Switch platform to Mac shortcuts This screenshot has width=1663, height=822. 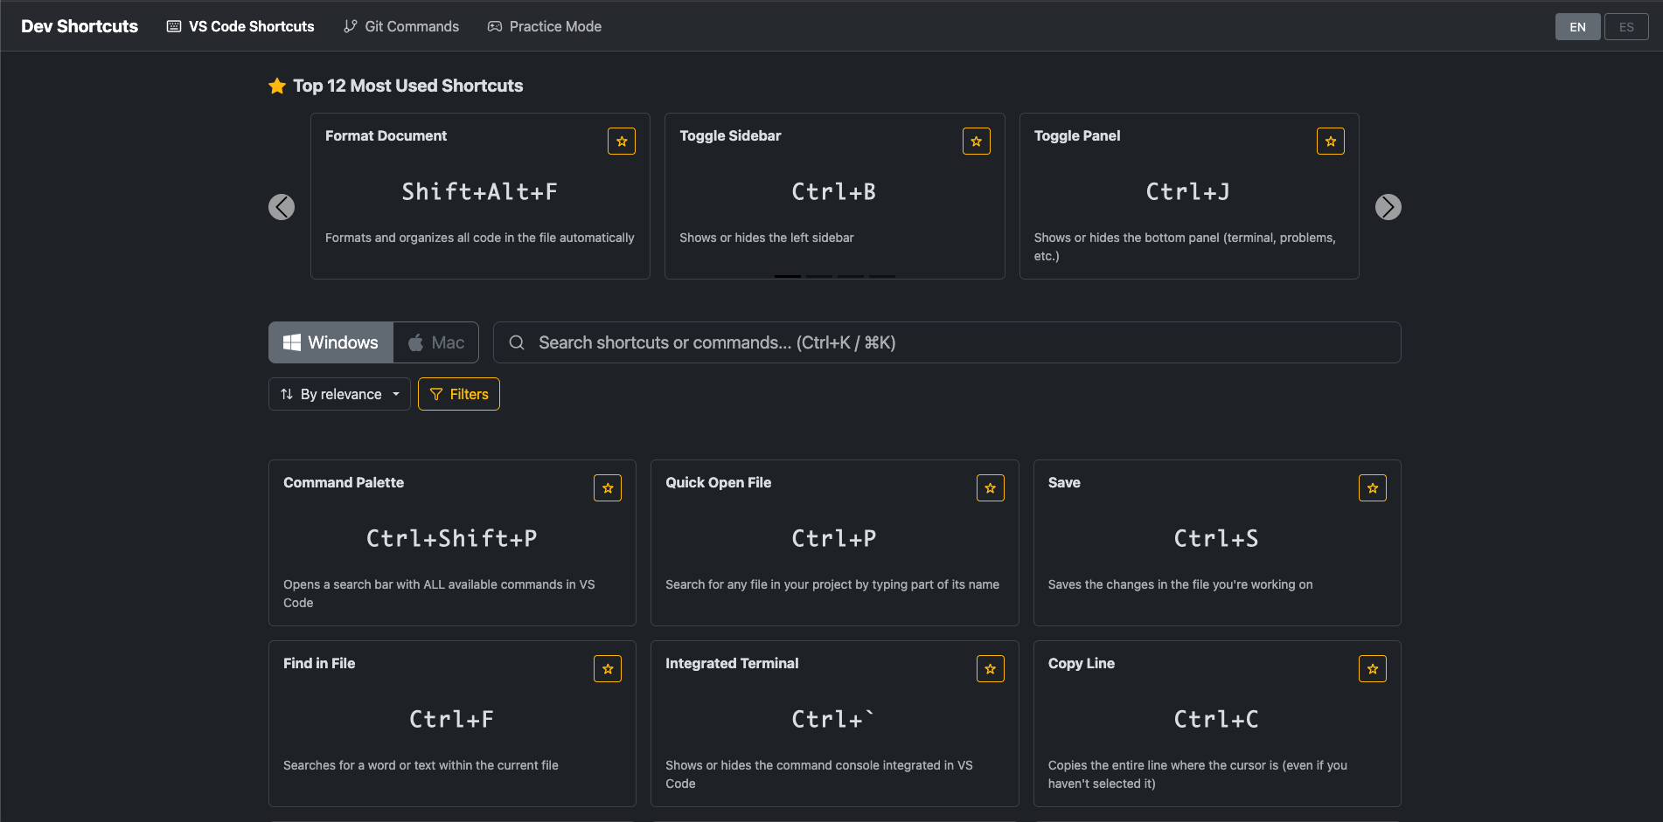pyautogui.click(x=435, y=342)
